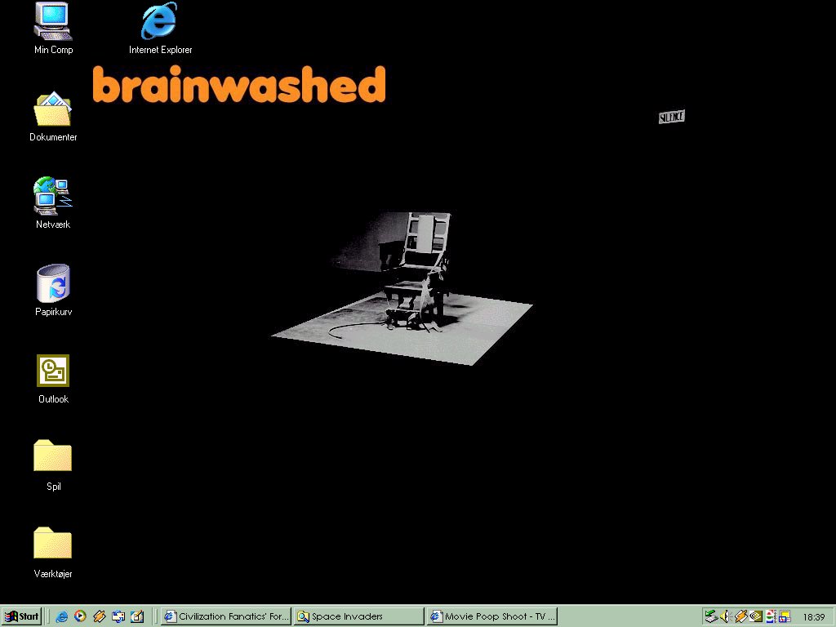Switch to Space Invaders taskbar window
This screenshot has height=627, width=836.
359,616
